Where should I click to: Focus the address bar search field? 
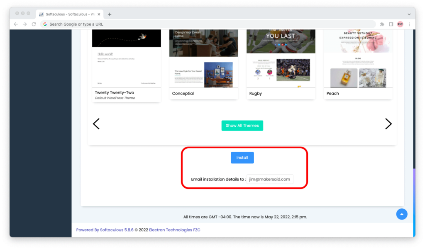click(208, 24)
